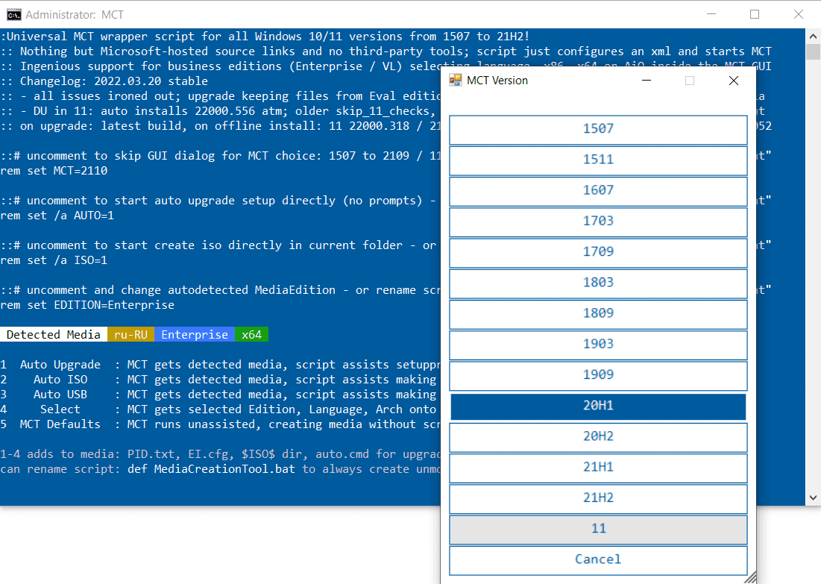Click 'Changelog: 2022.03.20 stable' text

pos(114,81)
